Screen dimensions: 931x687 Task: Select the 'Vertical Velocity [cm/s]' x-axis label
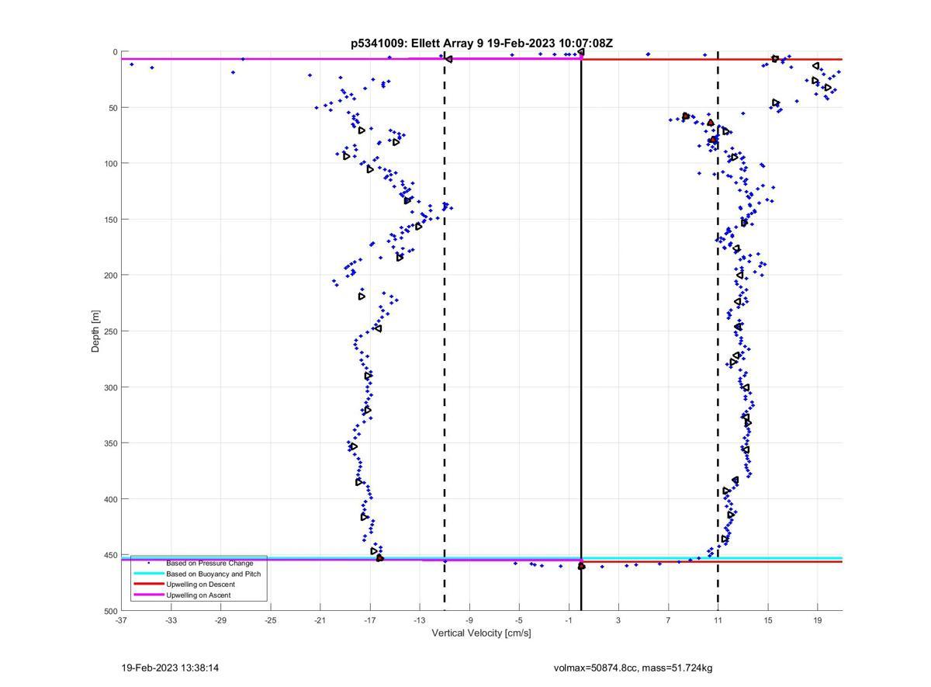click(x=481, y=633)
